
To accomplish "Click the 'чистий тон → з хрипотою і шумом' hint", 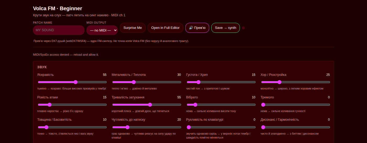I will pos(208,89).
